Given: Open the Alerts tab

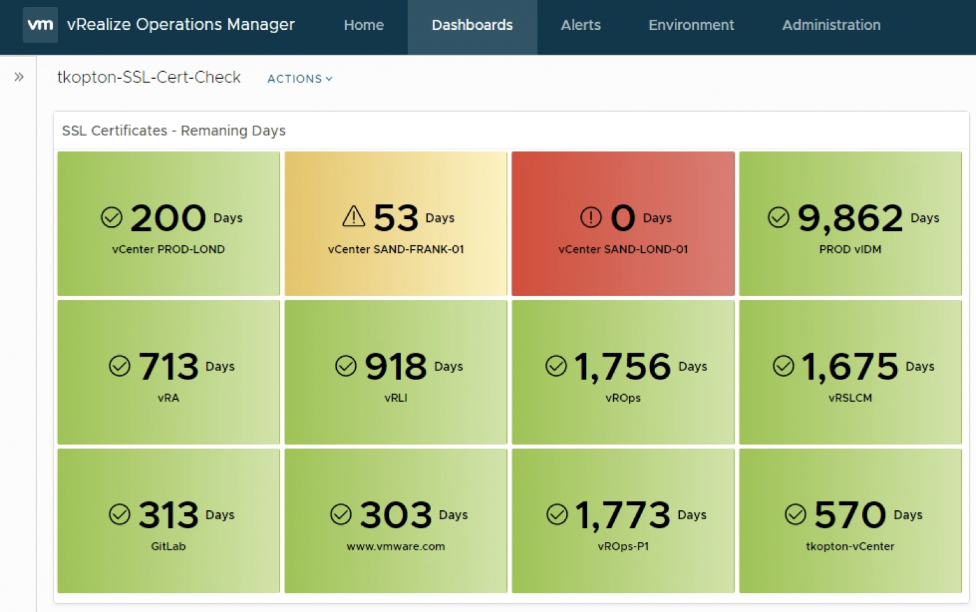Looking at the screenshot, I should 581,25.
